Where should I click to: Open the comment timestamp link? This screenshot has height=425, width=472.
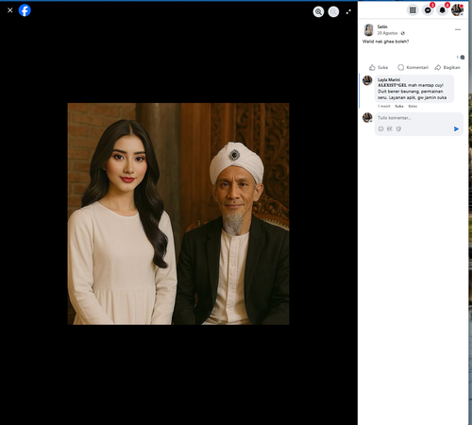(x=384, y=106)
